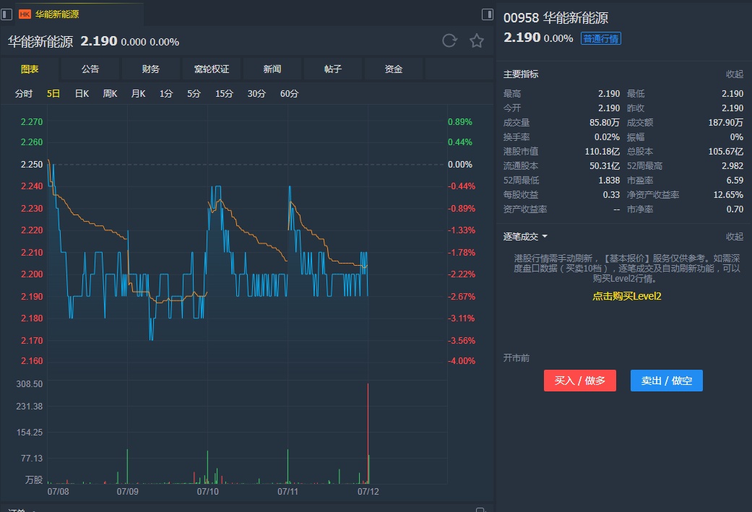Collapse the 主要指标 section
Viewport: 752px width, 512px height.
tap(734, 74)
